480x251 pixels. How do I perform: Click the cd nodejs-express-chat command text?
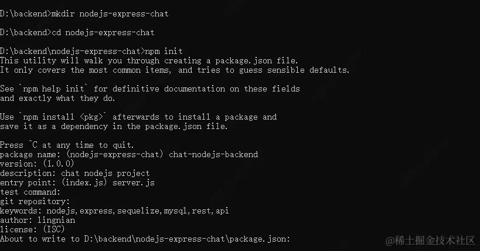[x=103, y=33]
